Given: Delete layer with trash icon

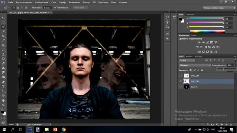Looking at the screenshot, I should click(x=231, y=125).
